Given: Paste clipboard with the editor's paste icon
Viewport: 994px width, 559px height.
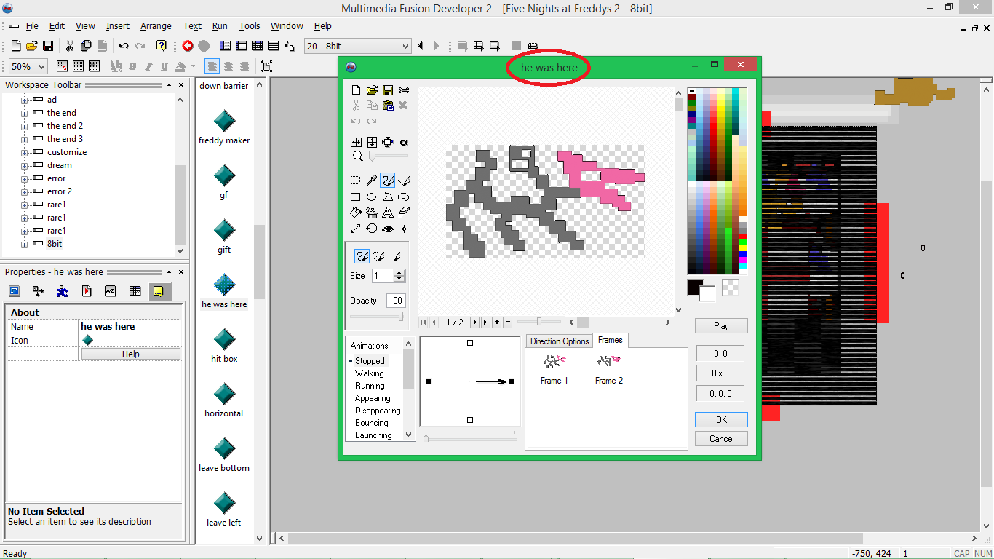Looking at the screenshot, I should (388, 106).
